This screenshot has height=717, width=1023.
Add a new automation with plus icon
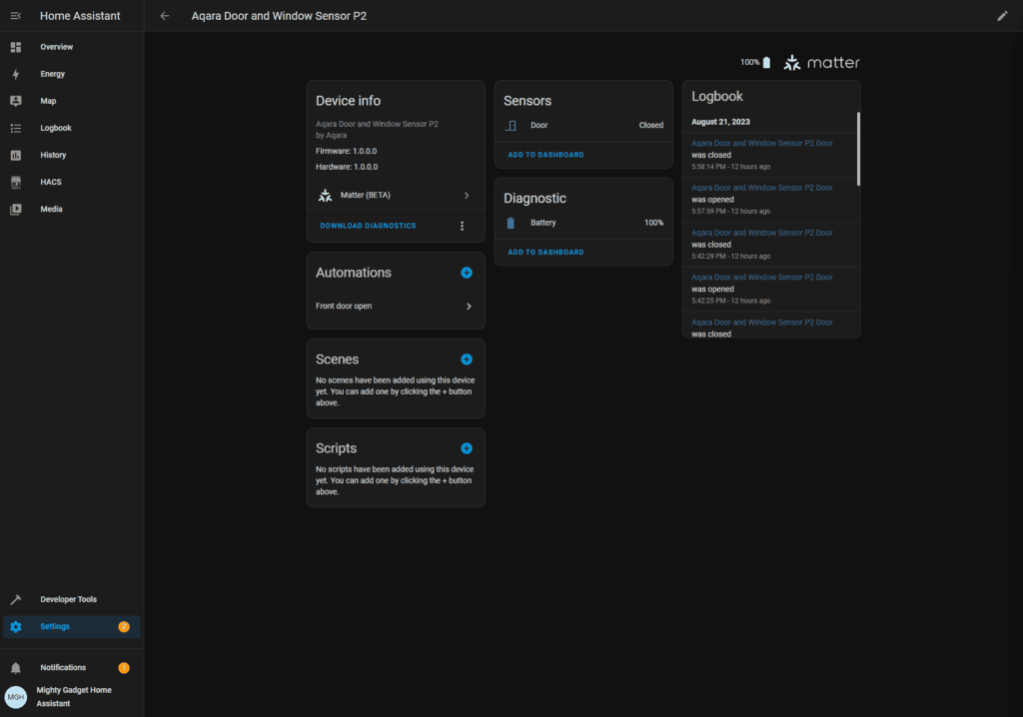coord(467,273)
